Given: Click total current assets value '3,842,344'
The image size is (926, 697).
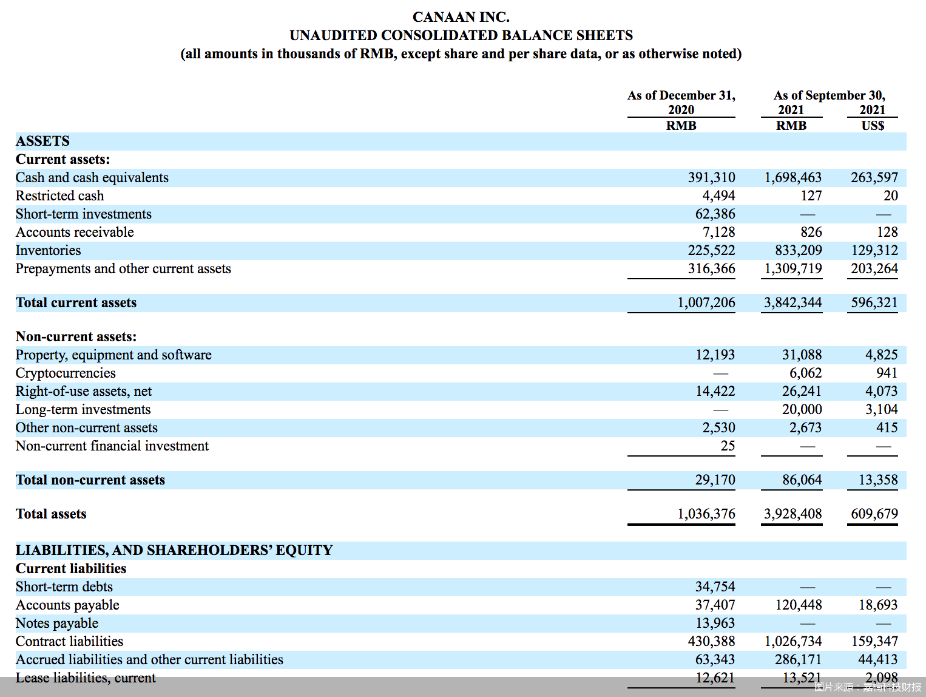Looking at the screenshot, I should (793, 302).
